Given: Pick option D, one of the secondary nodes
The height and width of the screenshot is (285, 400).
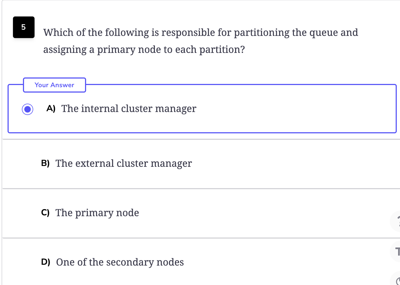Looking at the screenshot, I should [201, 262].
